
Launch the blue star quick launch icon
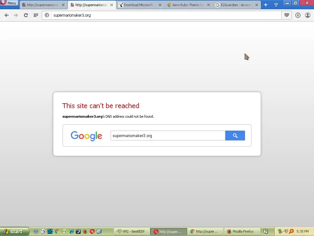tap(50, 231)
